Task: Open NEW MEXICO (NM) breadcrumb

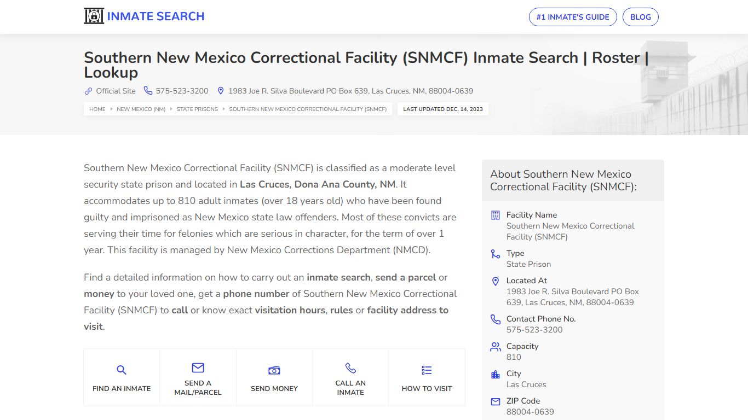Action: (141, 109)
